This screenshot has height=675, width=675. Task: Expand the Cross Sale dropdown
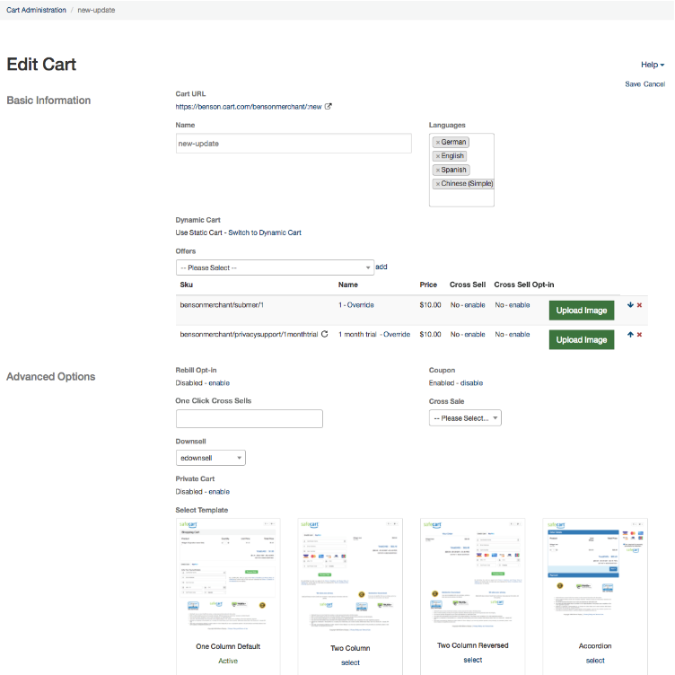click(465, 418)
